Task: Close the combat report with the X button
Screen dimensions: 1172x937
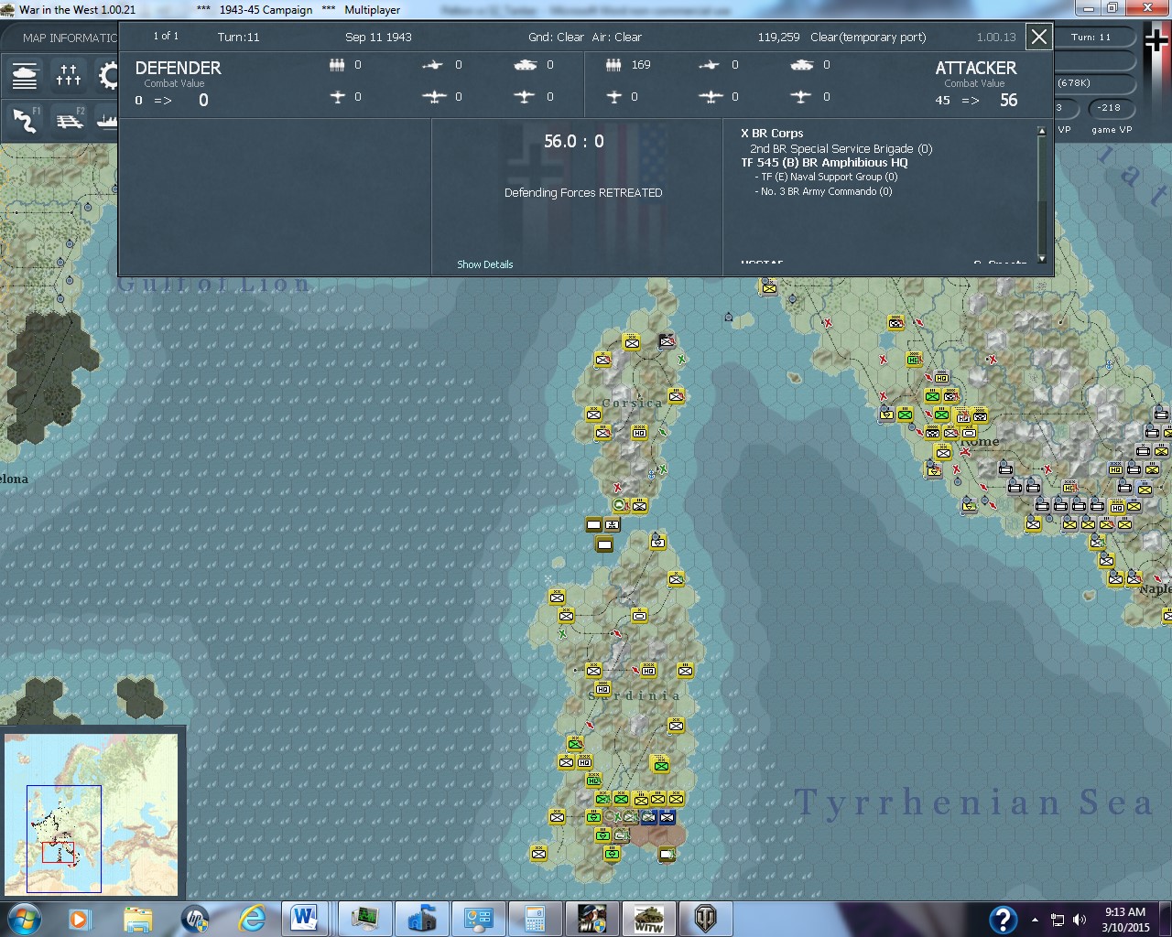Action: click(1039, 38)
